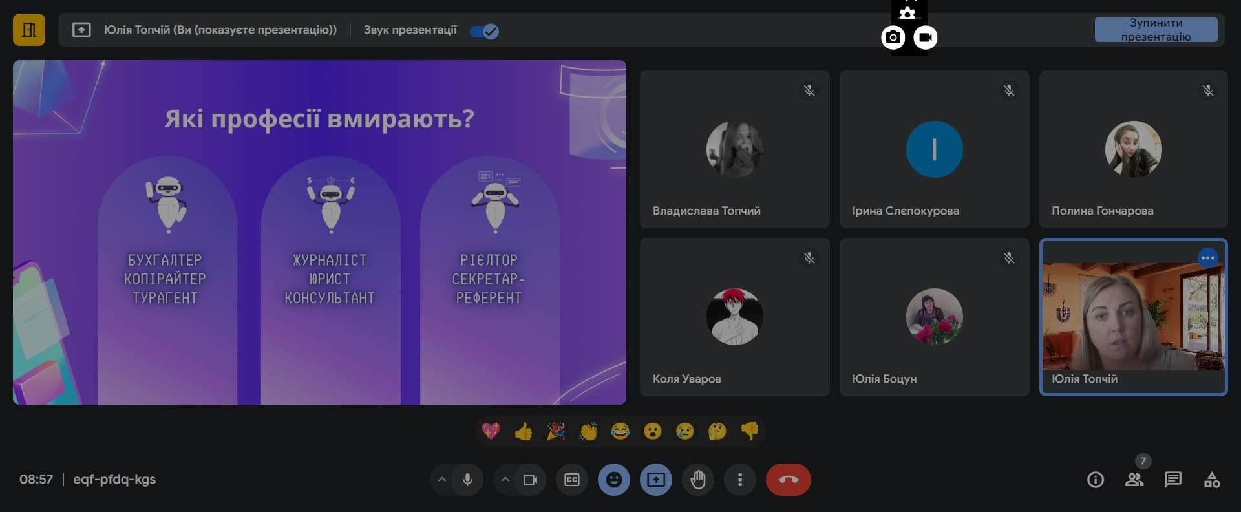The width and height of the screenshot is (1241, 512).
Task: Expand video settings chevron
Action: [505, 480]
